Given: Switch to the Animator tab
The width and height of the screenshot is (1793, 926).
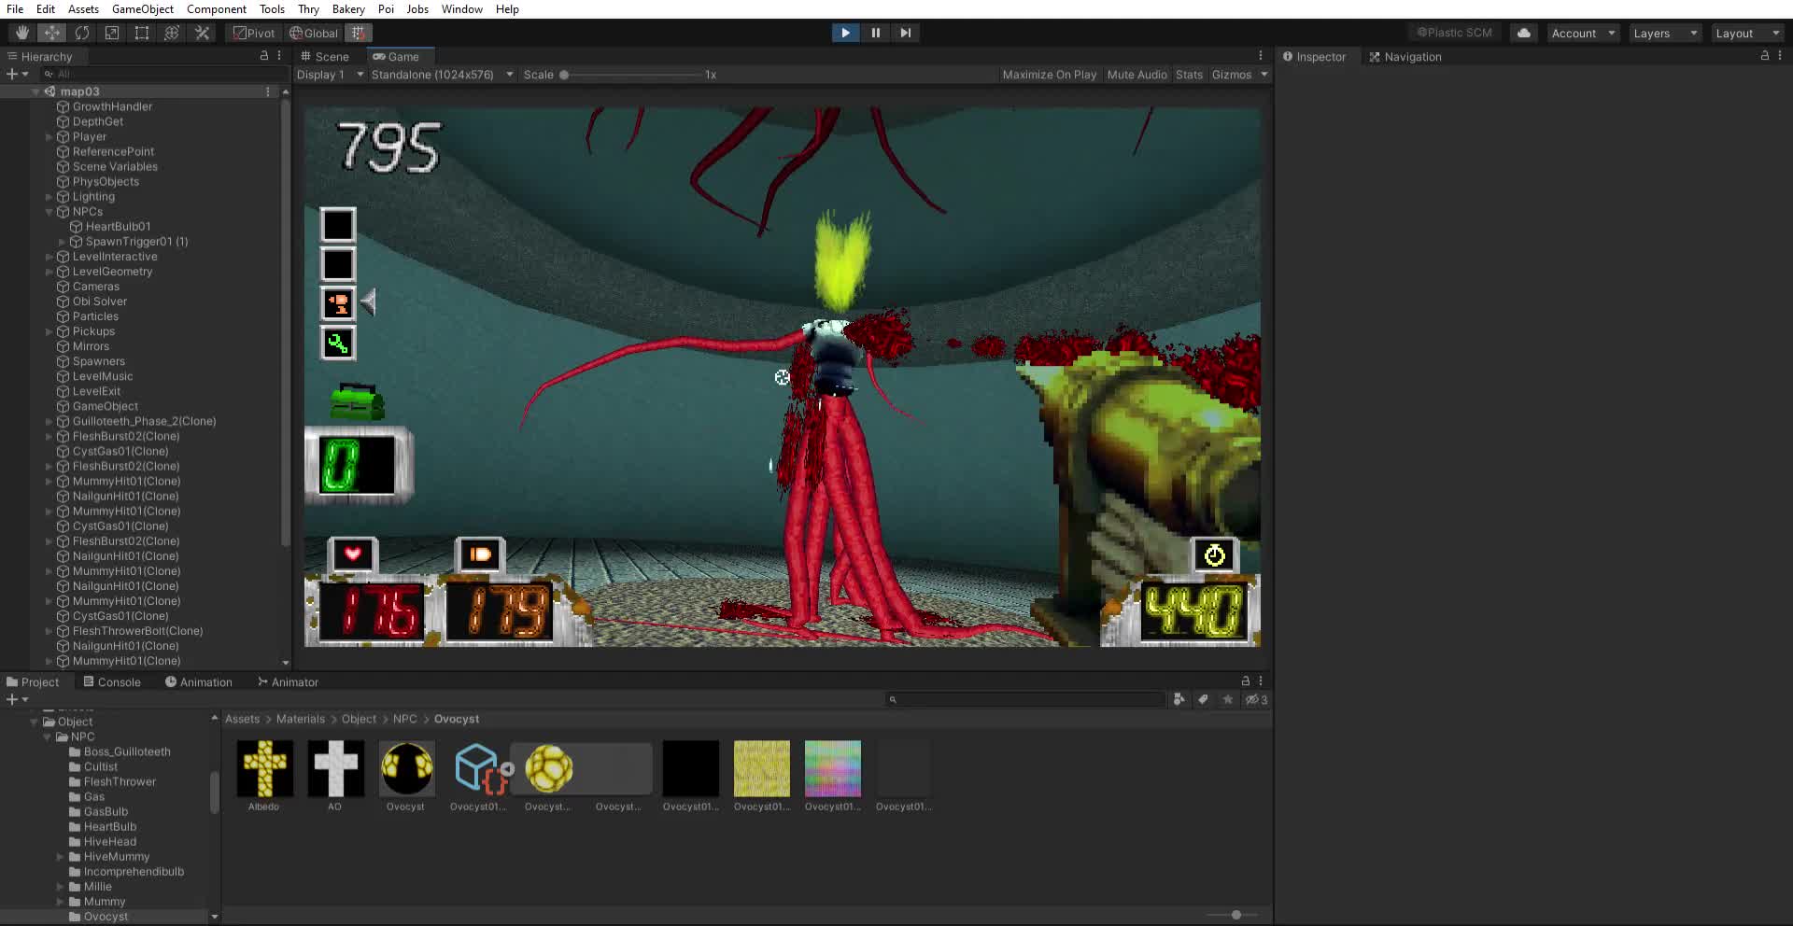Looking at the screenshot, I should pos(288,682).
